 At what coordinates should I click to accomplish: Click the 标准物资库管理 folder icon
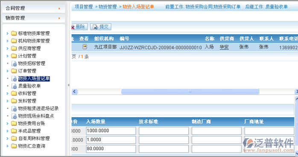click(x=14, y=33)
